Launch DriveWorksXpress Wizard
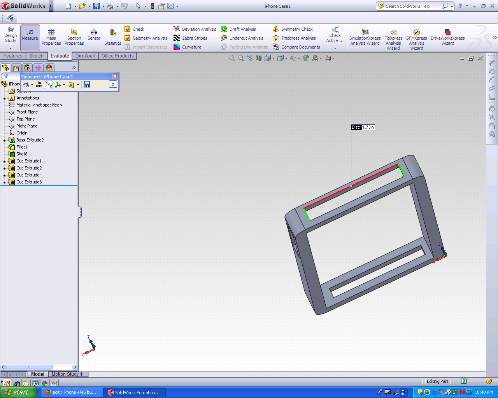 point(447,37)
